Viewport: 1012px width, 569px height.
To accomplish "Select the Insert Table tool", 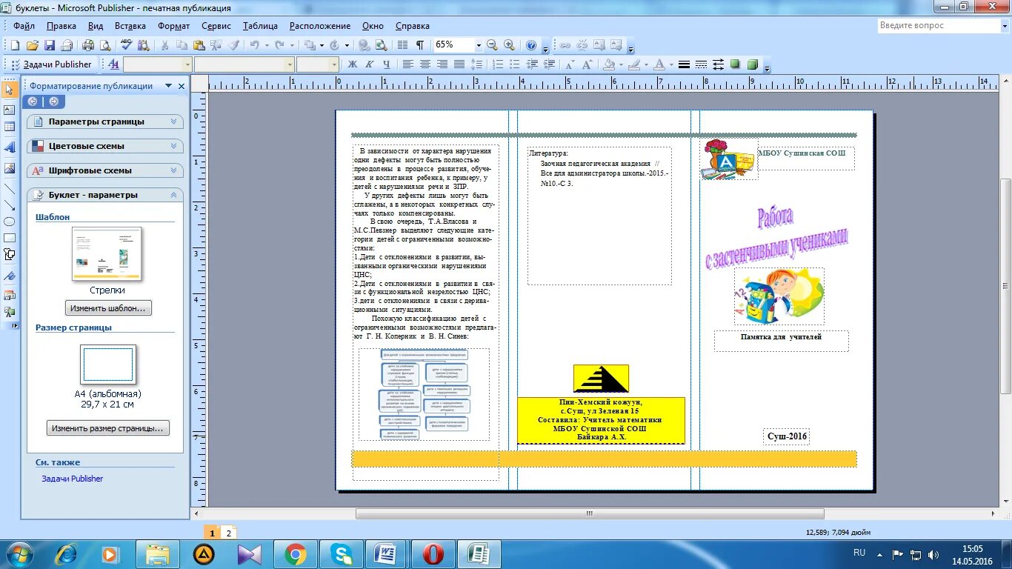I will 10,127.
